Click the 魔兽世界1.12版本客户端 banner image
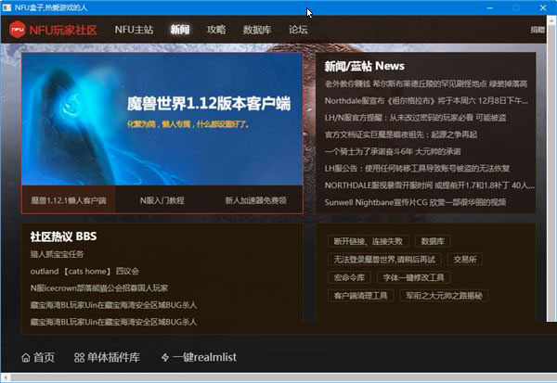This screenshot has height=383, width=557. point(162,119)
